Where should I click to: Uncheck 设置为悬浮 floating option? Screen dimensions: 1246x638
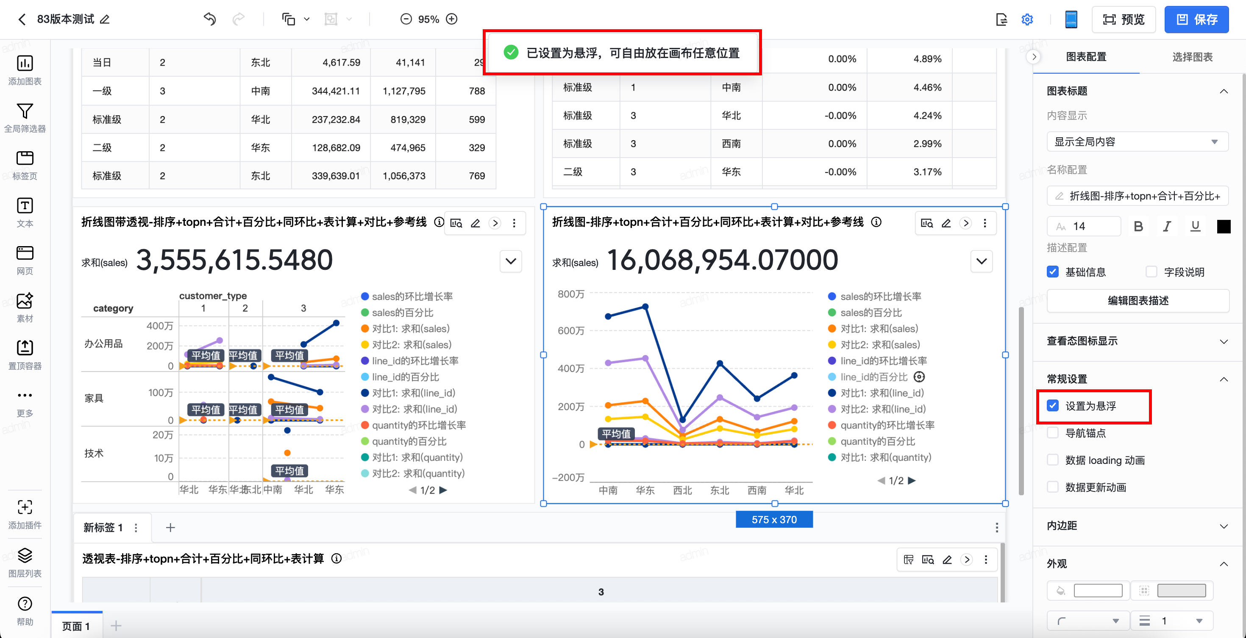1052,405
